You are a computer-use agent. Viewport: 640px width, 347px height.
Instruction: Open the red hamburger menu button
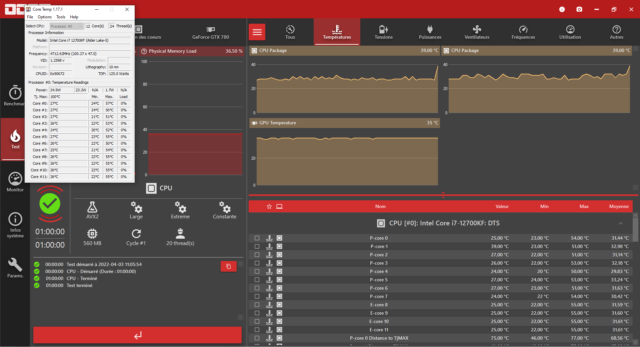point(257,32)
